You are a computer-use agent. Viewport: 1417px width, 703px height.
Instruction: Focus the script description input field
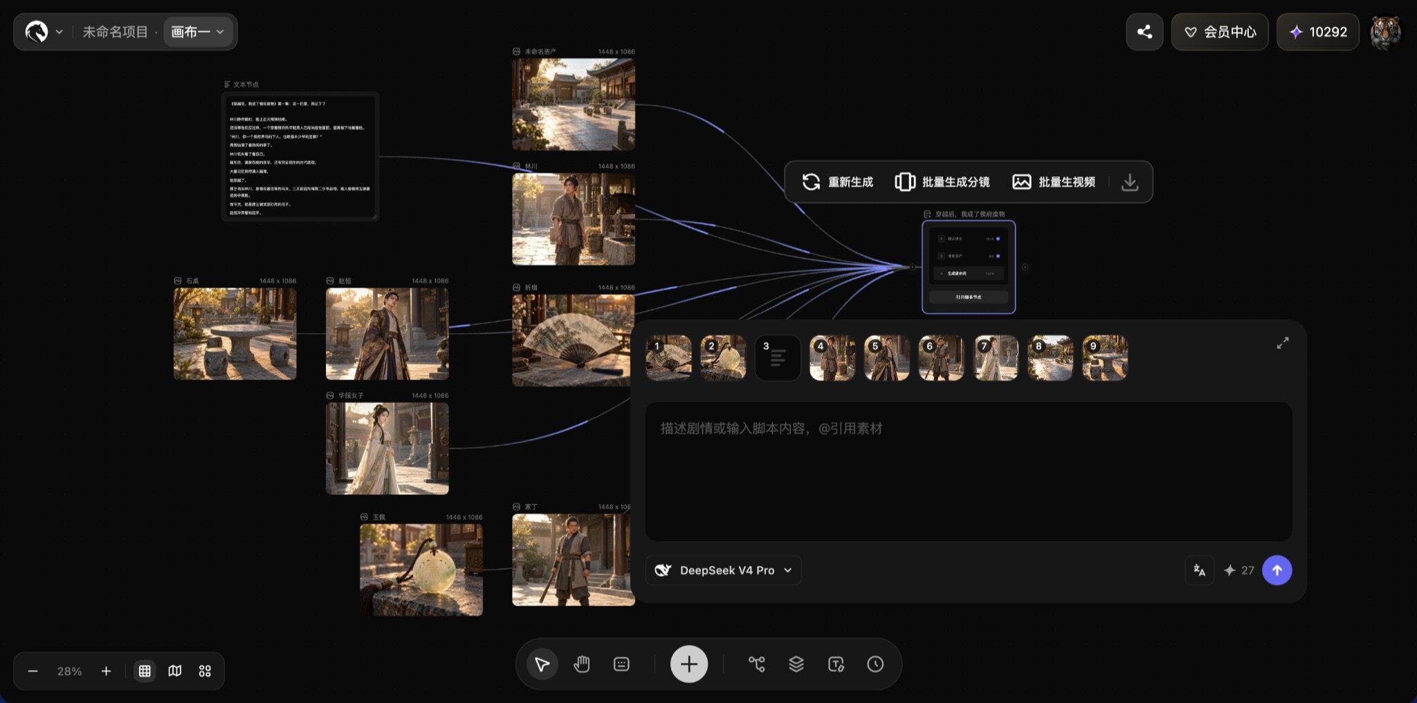[969, 471]
